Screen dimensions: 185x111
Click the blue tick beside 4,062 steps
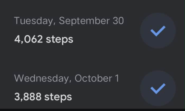(158, 31)
